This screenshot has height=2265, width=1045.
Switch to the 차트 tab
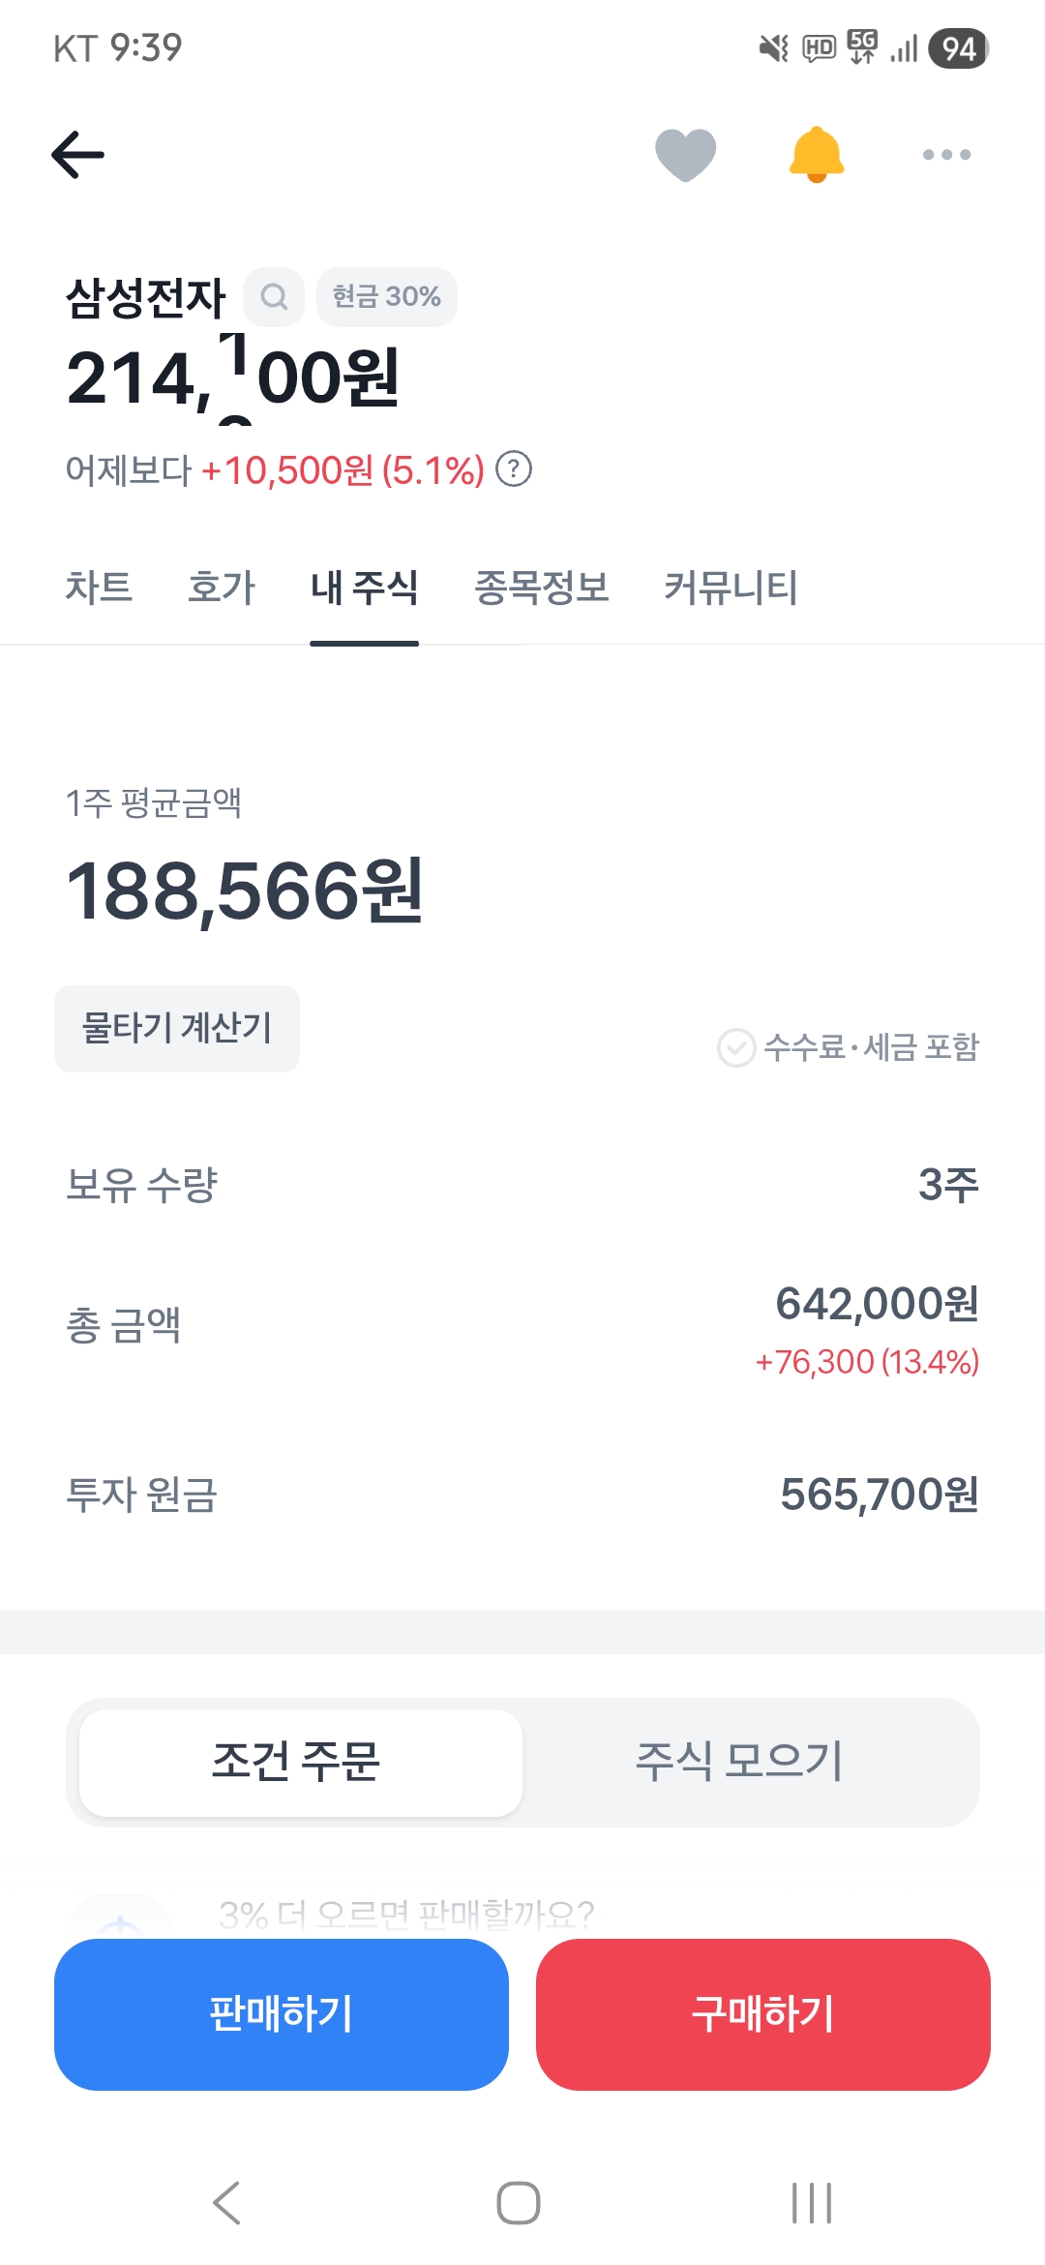pyautogui.click(x=99, y=588)
